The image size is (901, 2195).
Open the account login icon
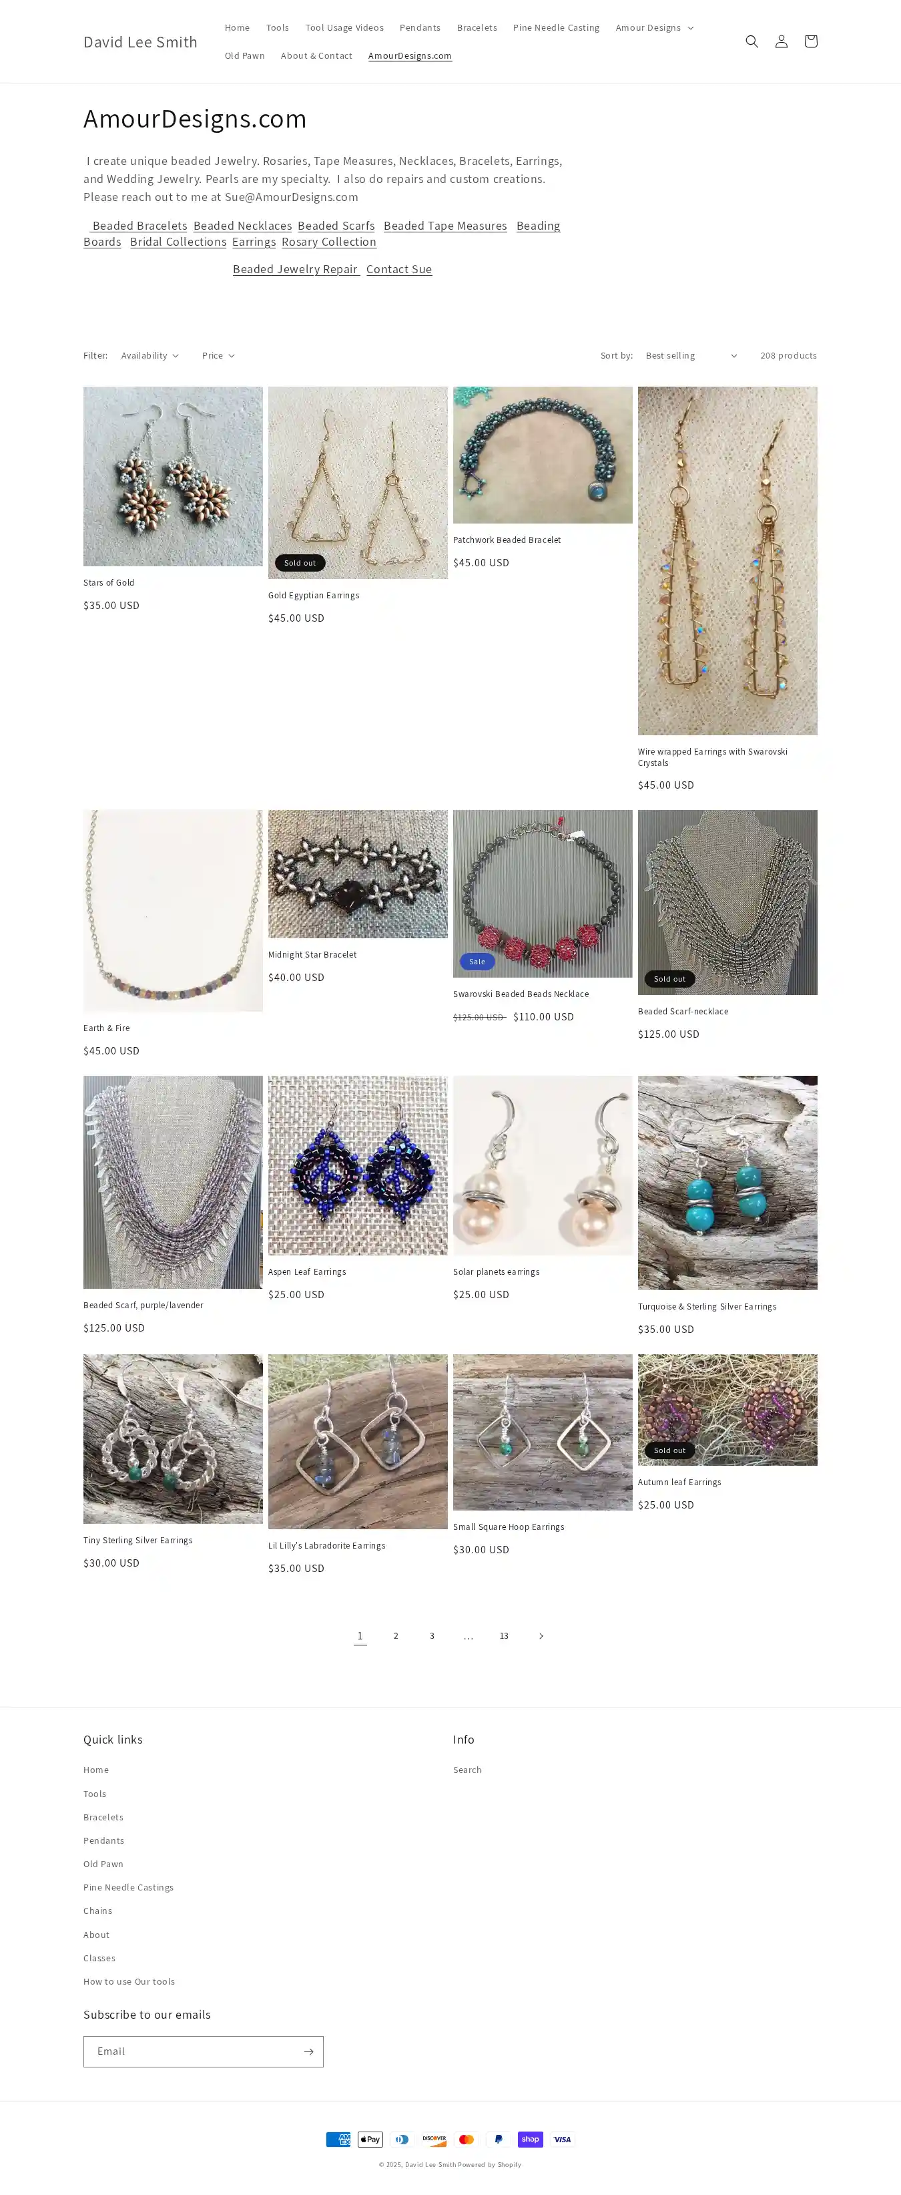tap(781, 41)
